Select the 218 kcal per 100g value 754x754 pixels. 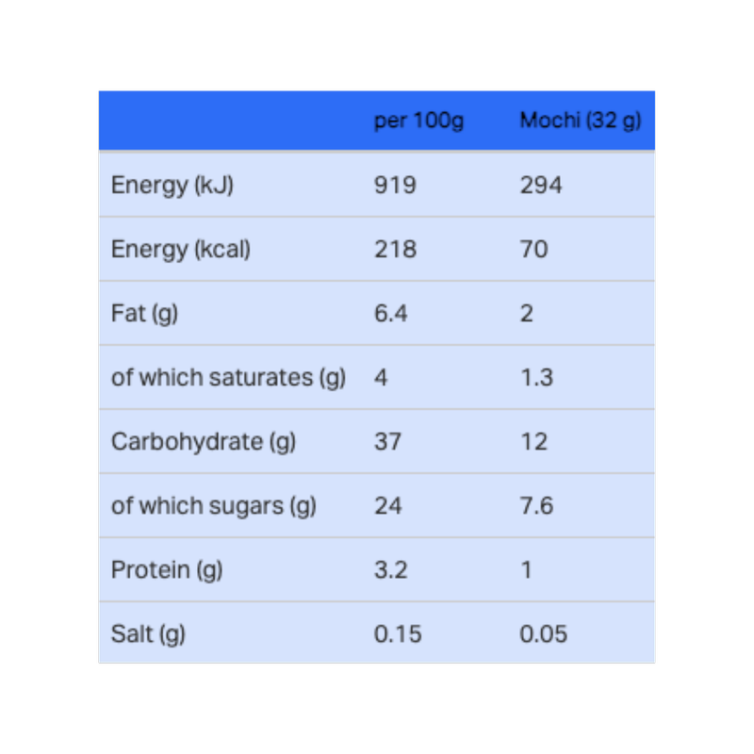tap(395, 249)
